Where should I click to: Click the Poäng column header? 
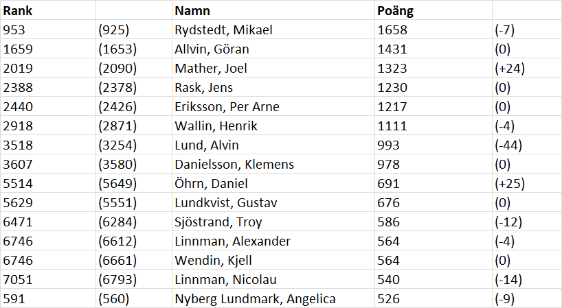[x=395, y=11]
